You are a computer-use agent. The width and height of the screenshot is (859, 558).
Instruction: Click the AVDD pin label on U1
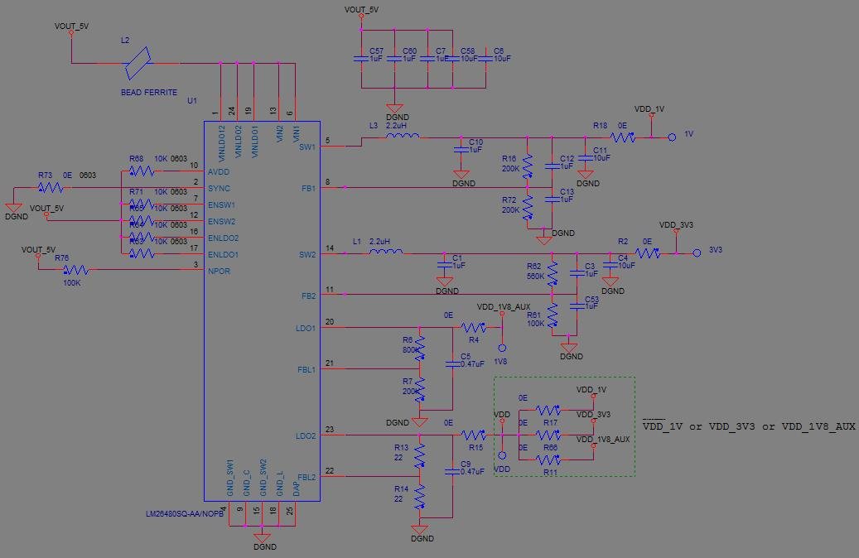coord(219,172)
